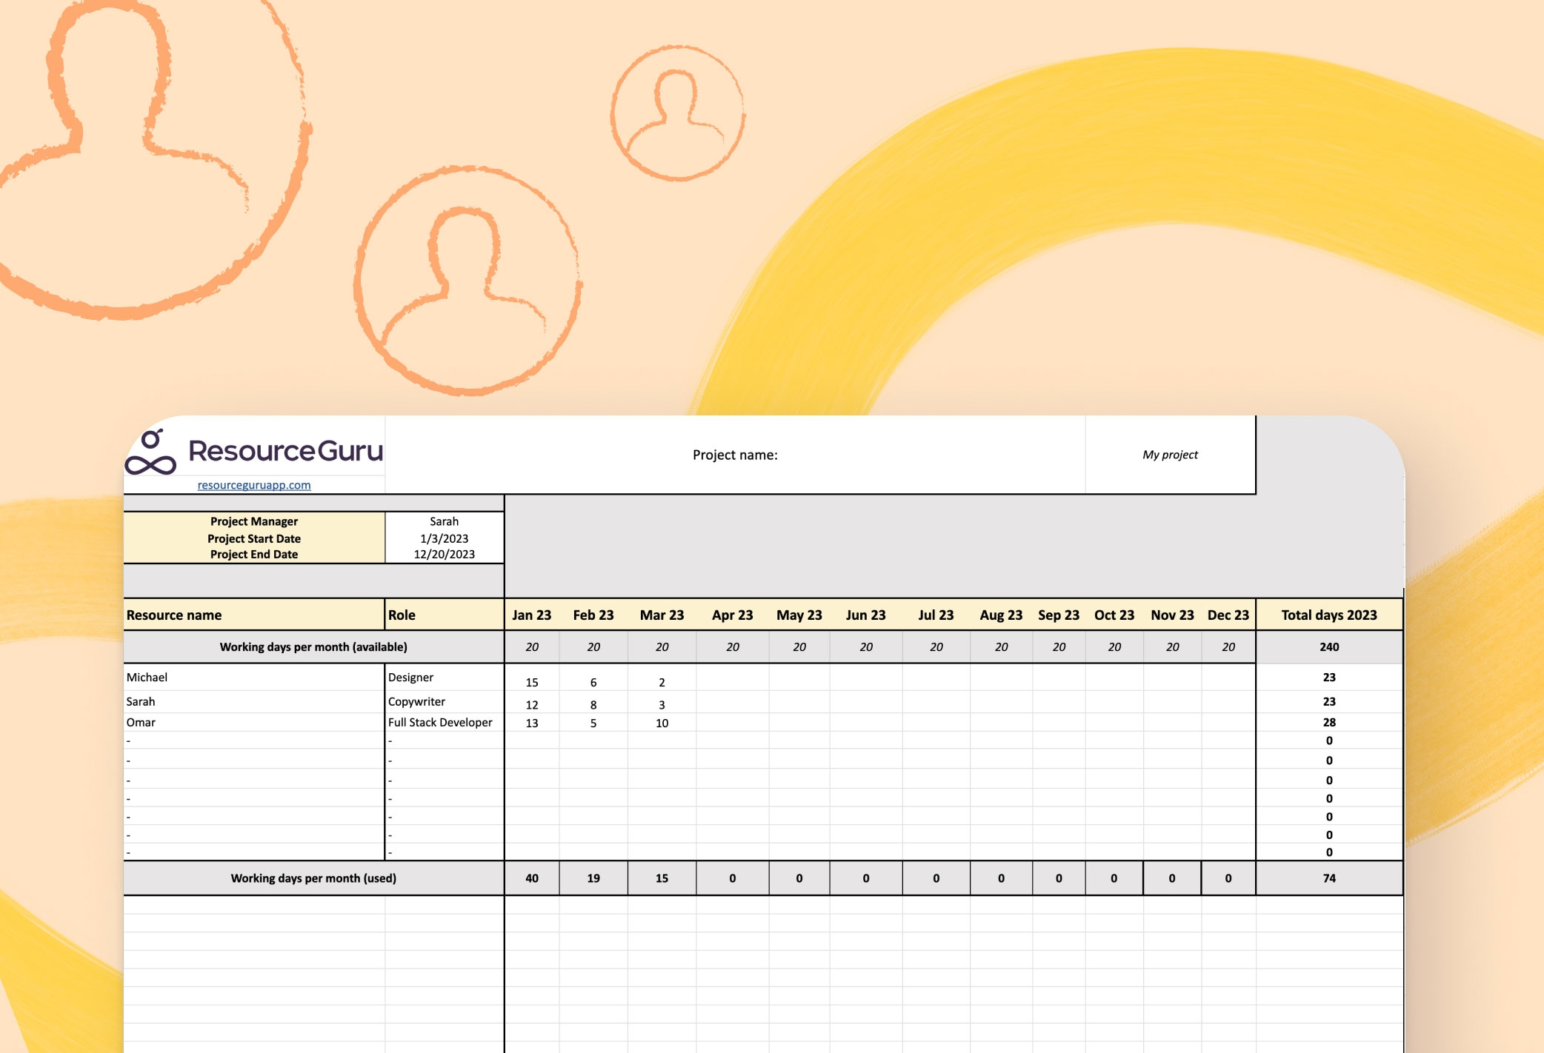Select the Full Stack Developer role cell
The width and height of the screenshot is (1544, 1053).
[x=440, y=722]
